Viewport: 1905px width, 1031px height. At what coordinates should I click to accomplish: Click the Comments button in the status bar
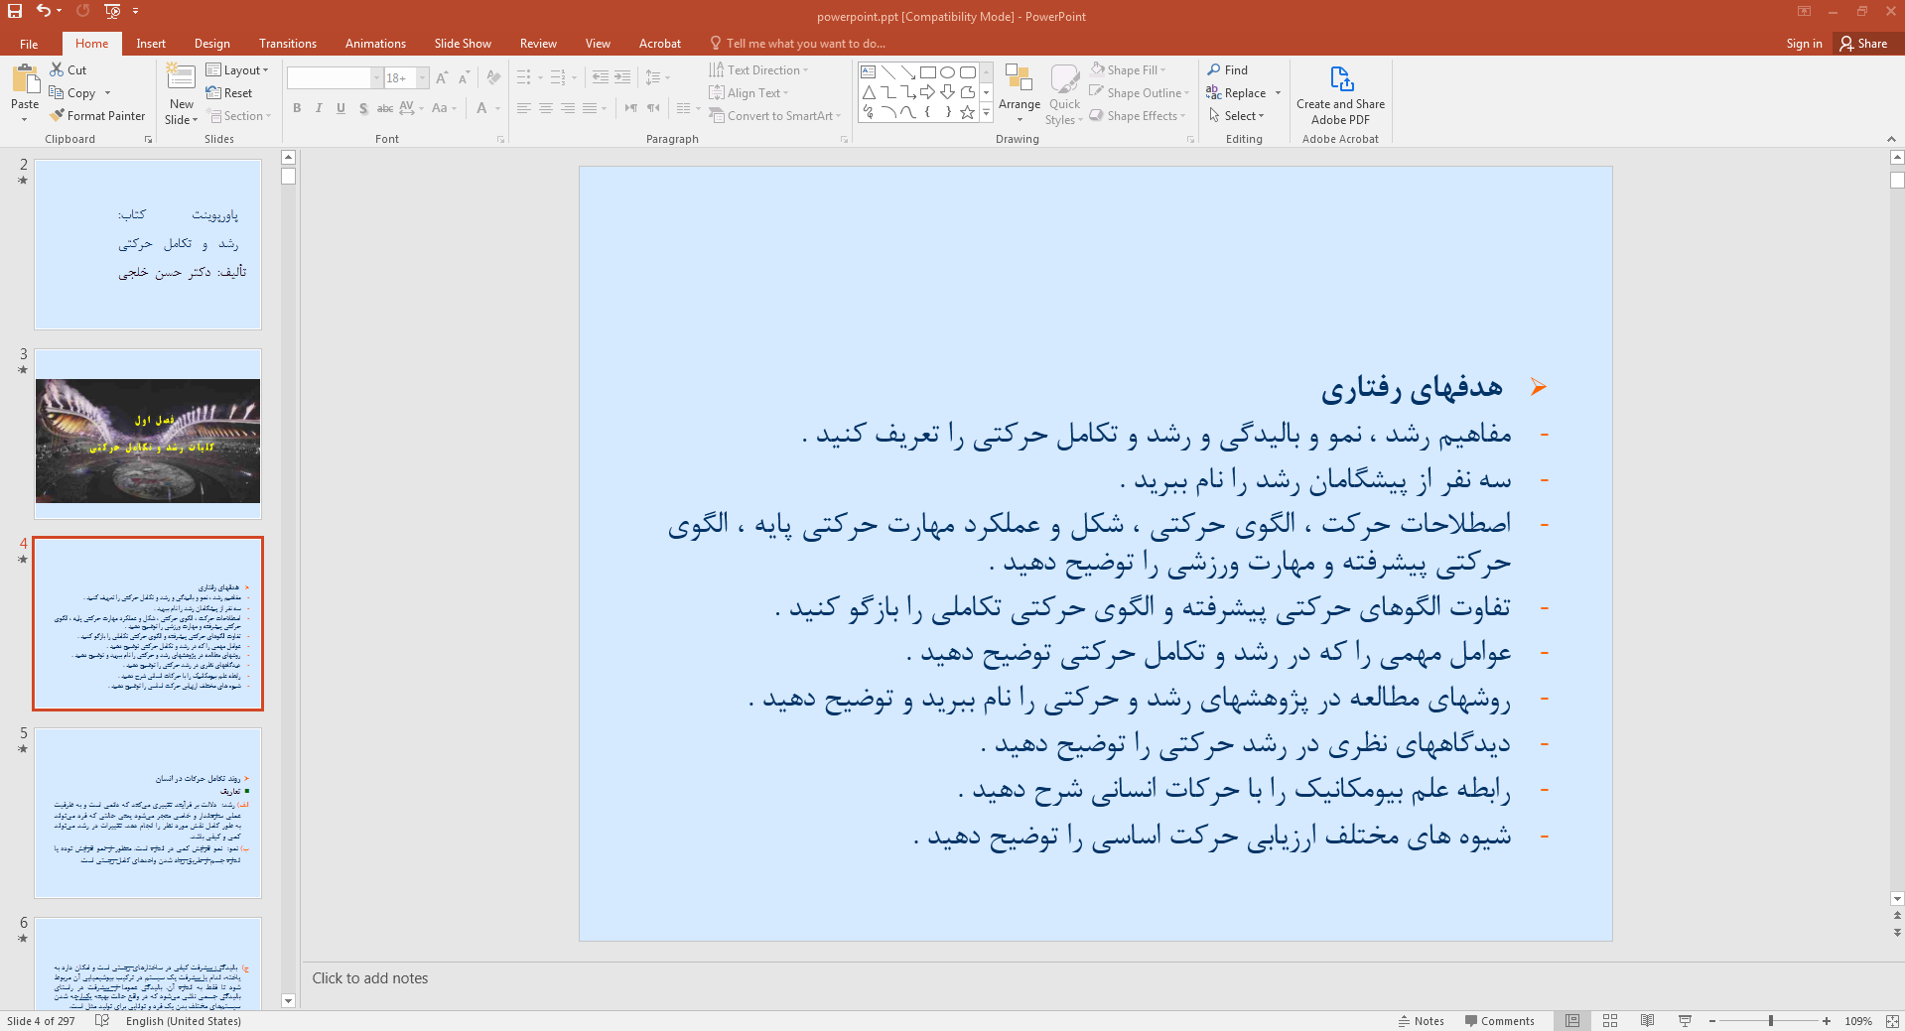(x=1499, y=1021)
